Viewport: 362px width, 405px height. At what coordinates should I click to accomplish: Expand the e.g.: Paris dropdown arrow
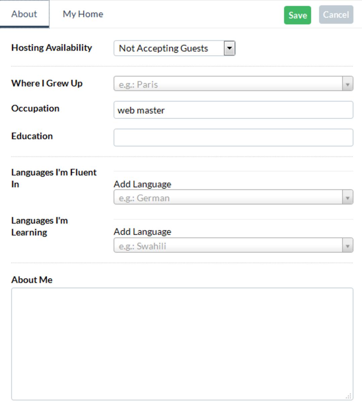pos(348,84)
